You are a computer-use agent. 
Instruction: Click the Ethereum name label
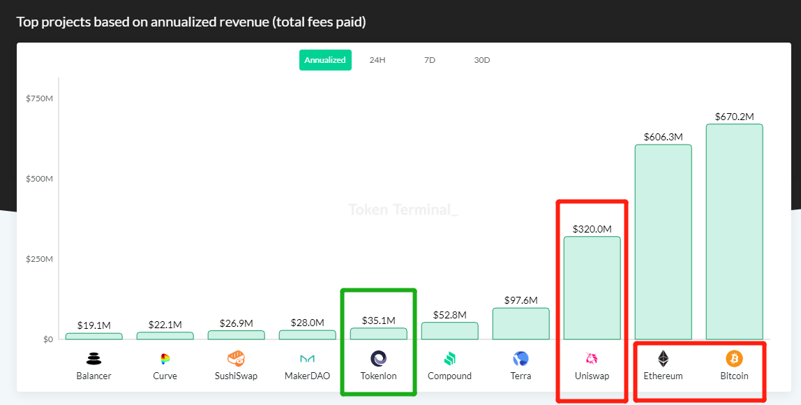click(x=663, y=376)
